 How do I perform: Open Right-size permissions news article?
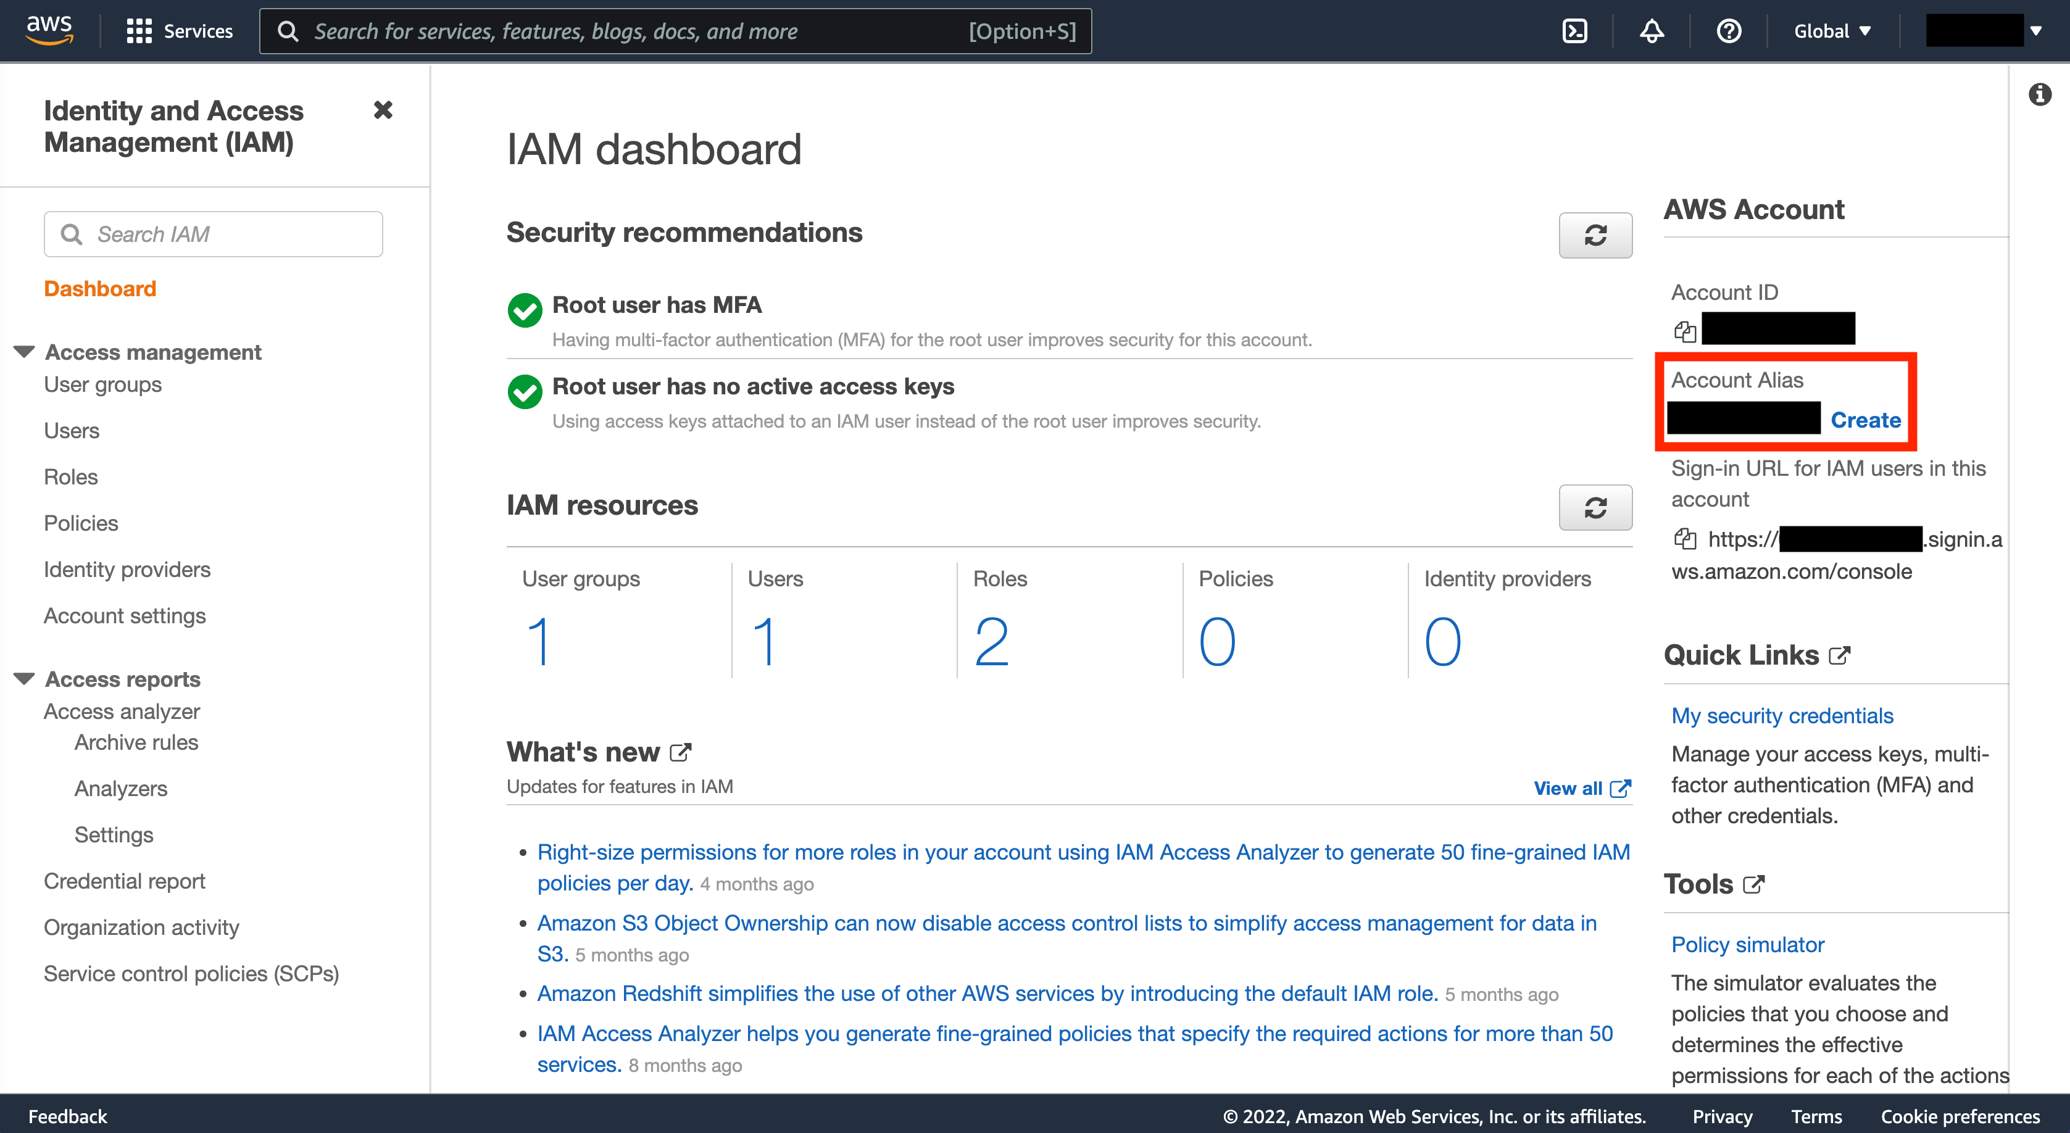tap(1083, 868)
